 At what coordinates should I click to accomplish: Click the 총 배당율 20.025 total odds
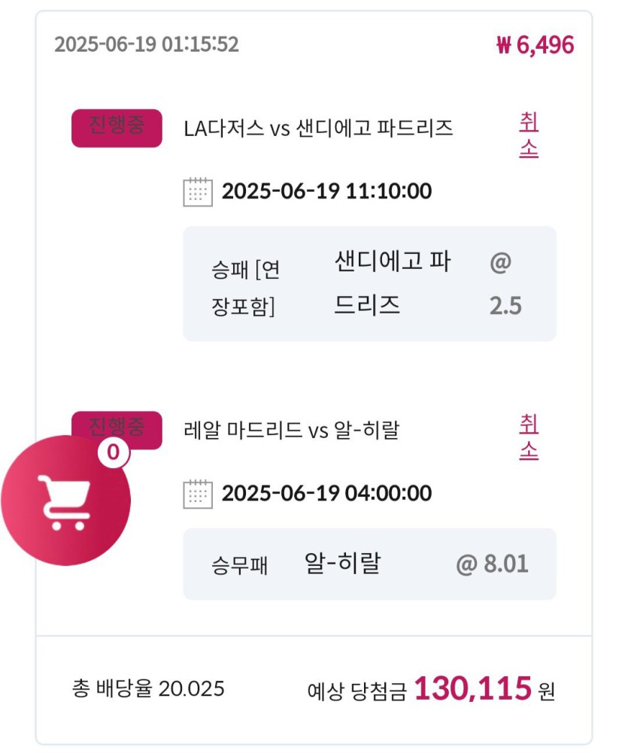148,688
